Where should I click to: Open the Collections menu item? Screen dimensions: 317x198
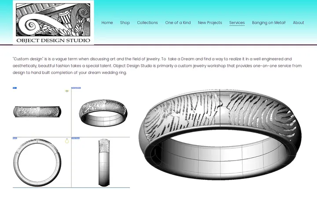click(147, 22)
